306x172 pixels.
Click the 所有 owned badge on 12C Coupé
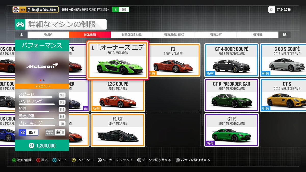pyautogui.click(x=96, y=108)
